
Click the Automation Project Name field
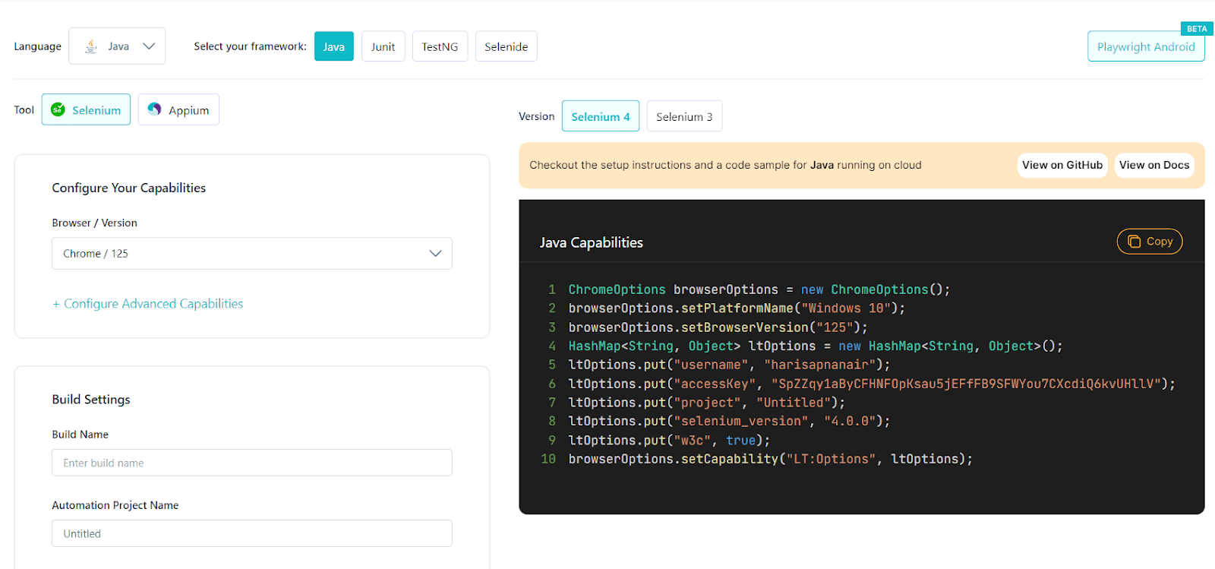point(251,533)
